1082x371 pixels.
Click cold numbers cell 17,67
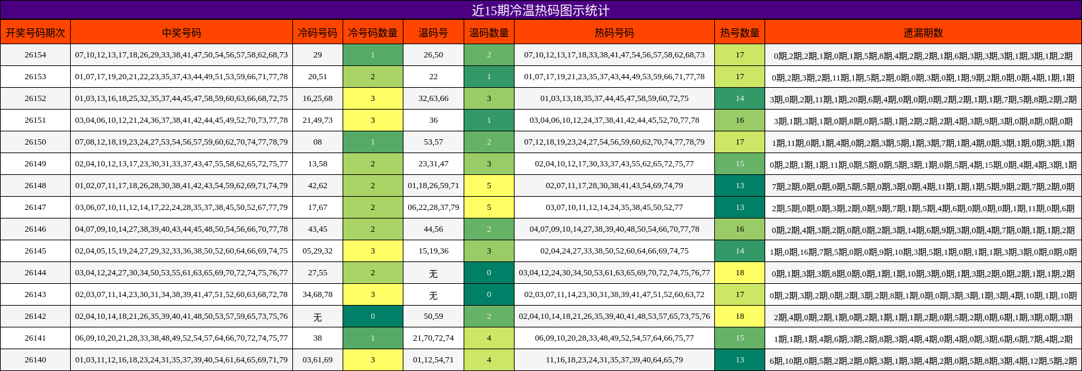[317, 207]
